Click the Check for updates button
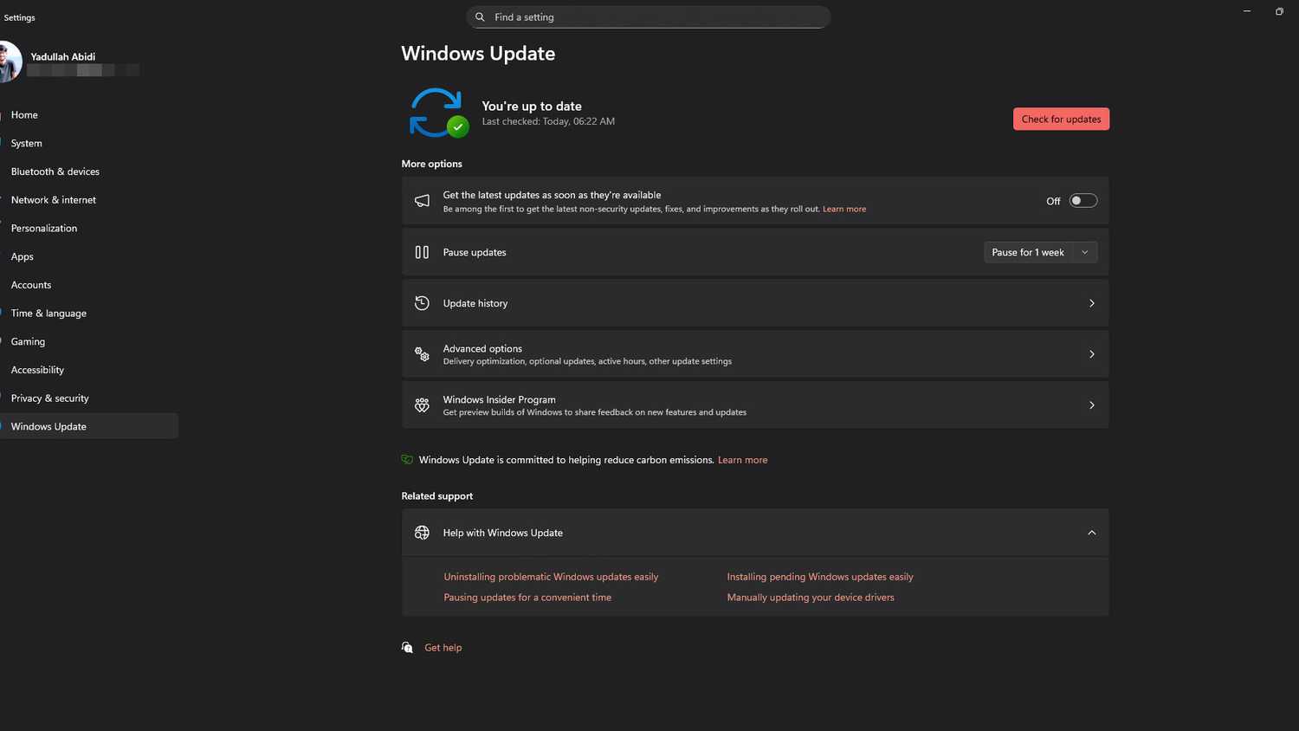The width and height of the screenshot is (1299, 731). 1061,120
